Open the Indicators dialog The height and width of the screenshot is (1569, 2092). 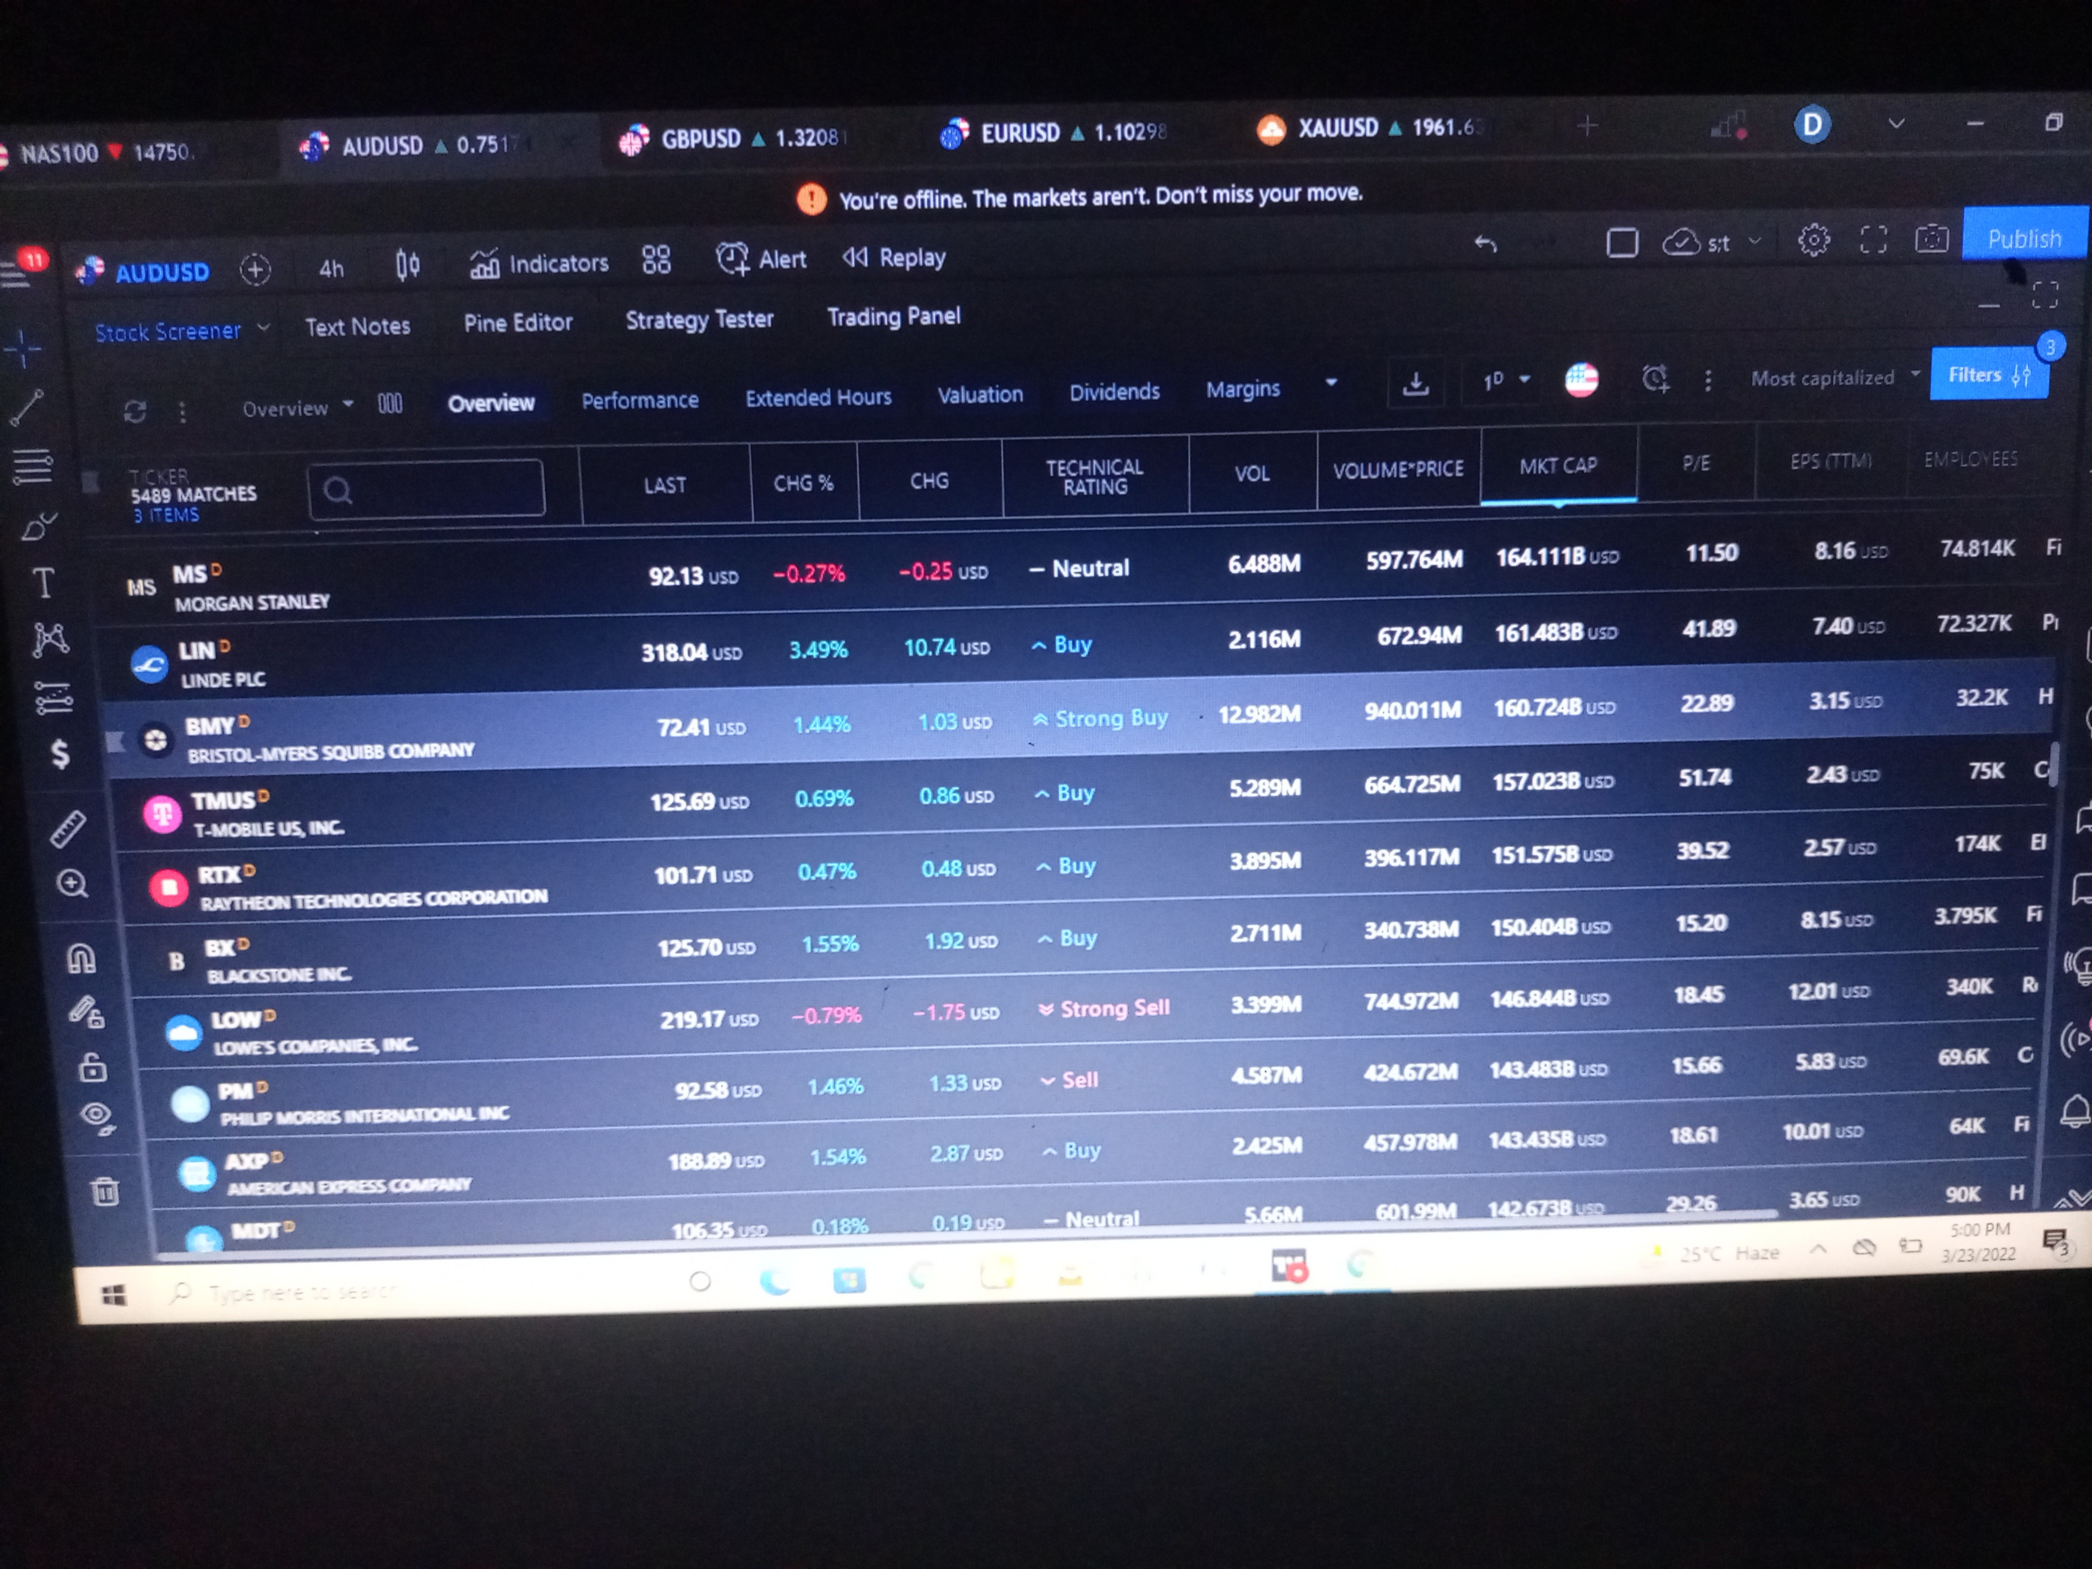pos(539,263)
